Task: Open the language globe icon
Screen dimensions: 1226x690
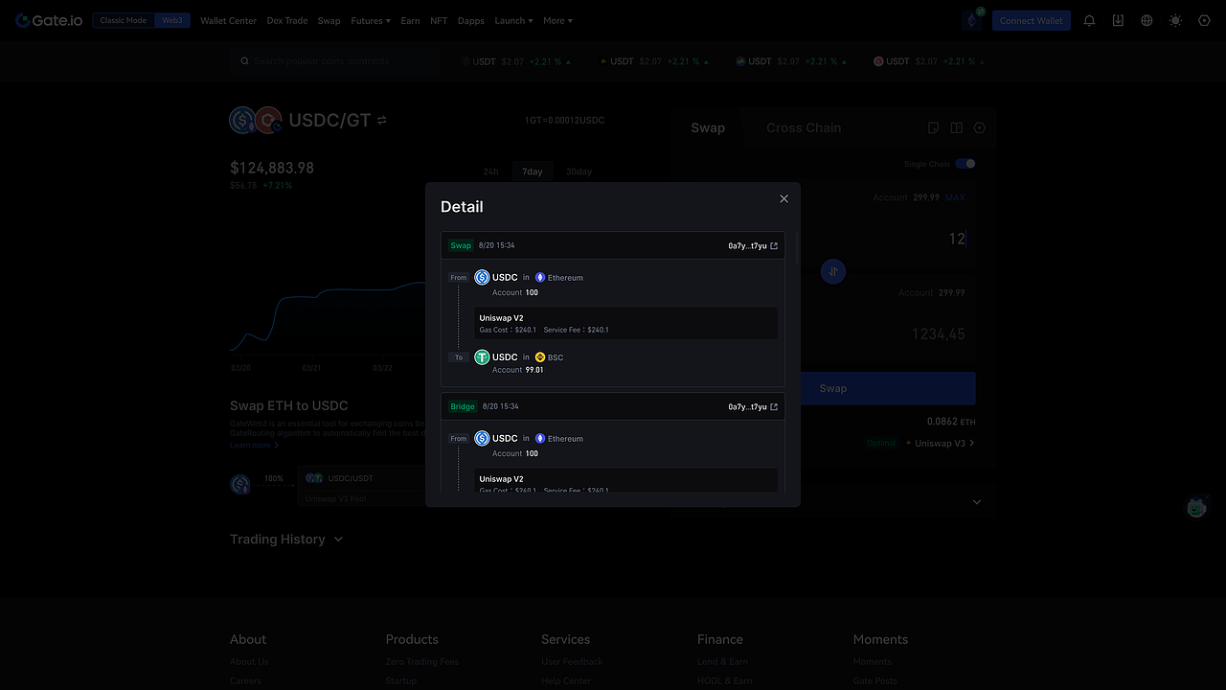Action: (x=1147, y=20)
